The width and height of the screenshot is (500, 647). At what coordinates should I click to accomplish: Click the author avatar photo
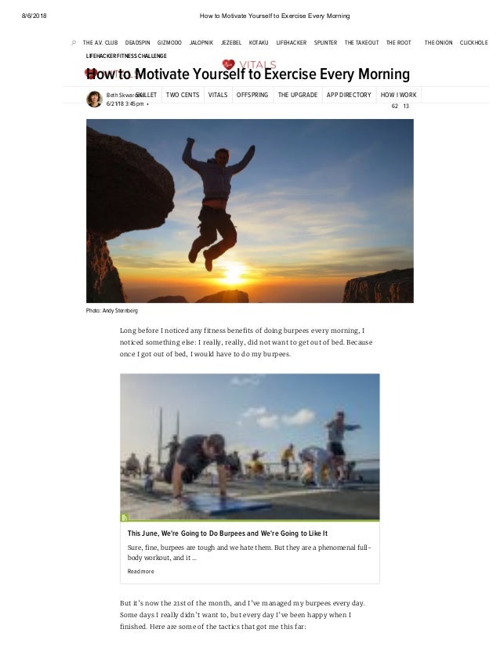point(94,99)
